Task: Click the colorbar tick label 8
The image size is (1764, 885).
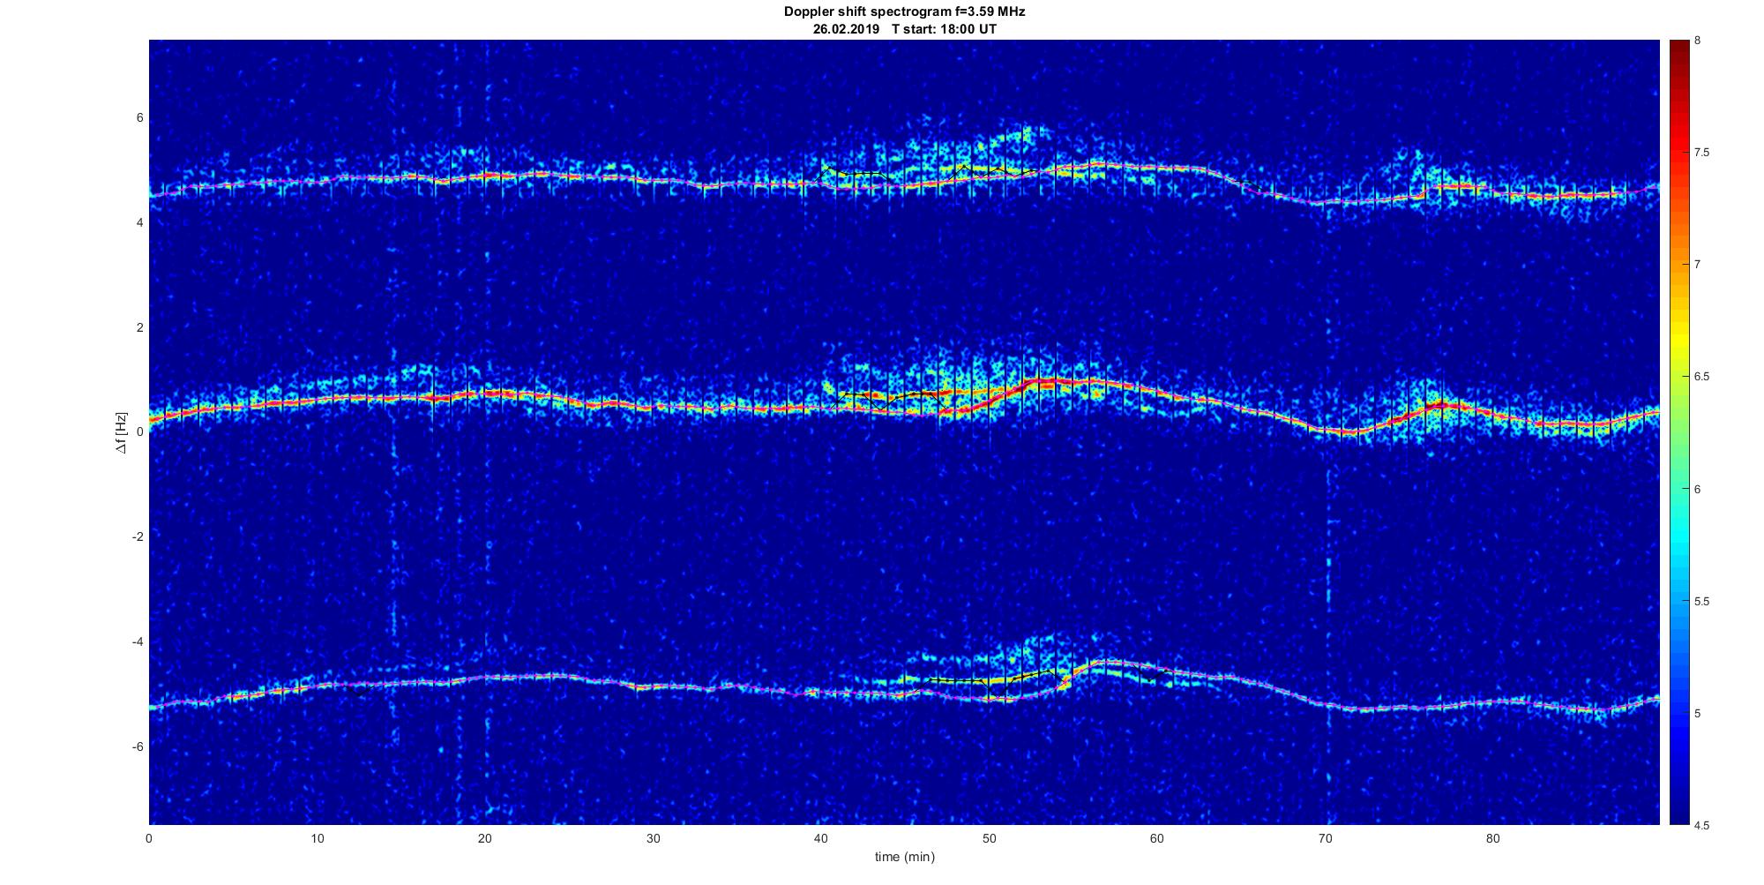Action: (x=1697, y=41)
